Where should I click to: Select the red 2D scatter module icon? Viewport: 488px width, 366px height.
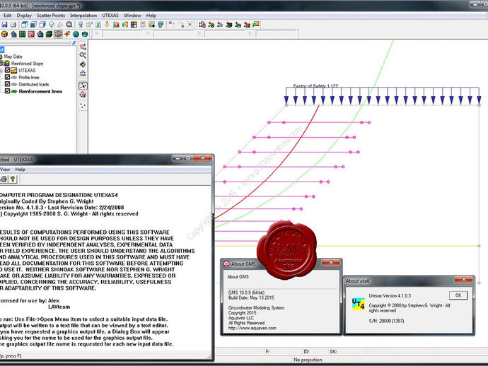coord(31,34)
